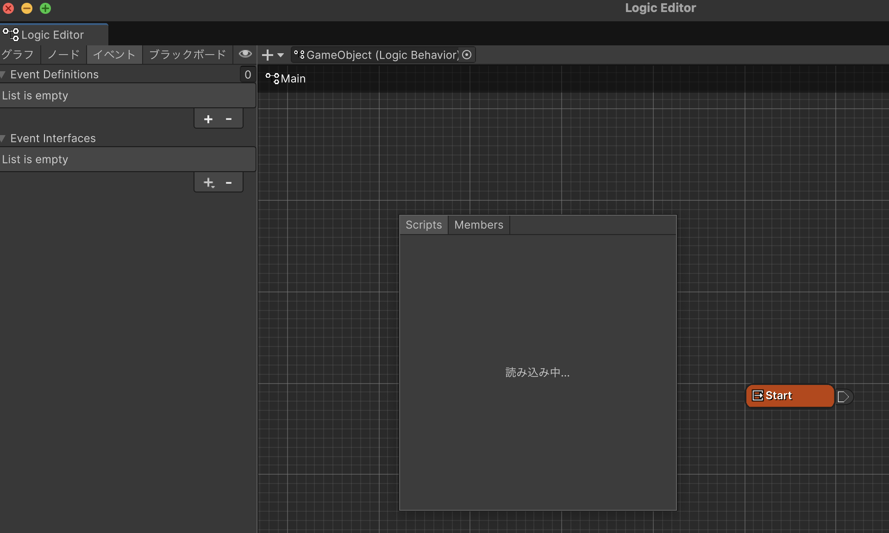Toggle the eye visibility icon in toolbar
The width and height of the screenshot is (889, 533).
coord(245,55)
